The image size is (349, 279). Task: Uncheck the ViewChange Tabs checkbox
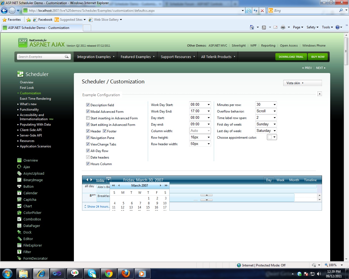tap(88, 144)
